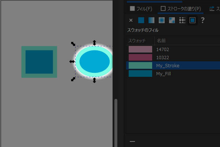Click the bottom-left diagonal resize handle
This screenshot has height=147, width=220.
click(x=73, y=79)
